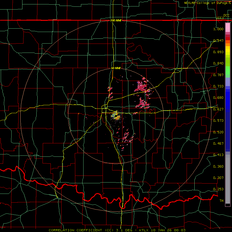Click the TH threshold label
The width and height of the screenshot is (232, 232).
tap(221, 201)
